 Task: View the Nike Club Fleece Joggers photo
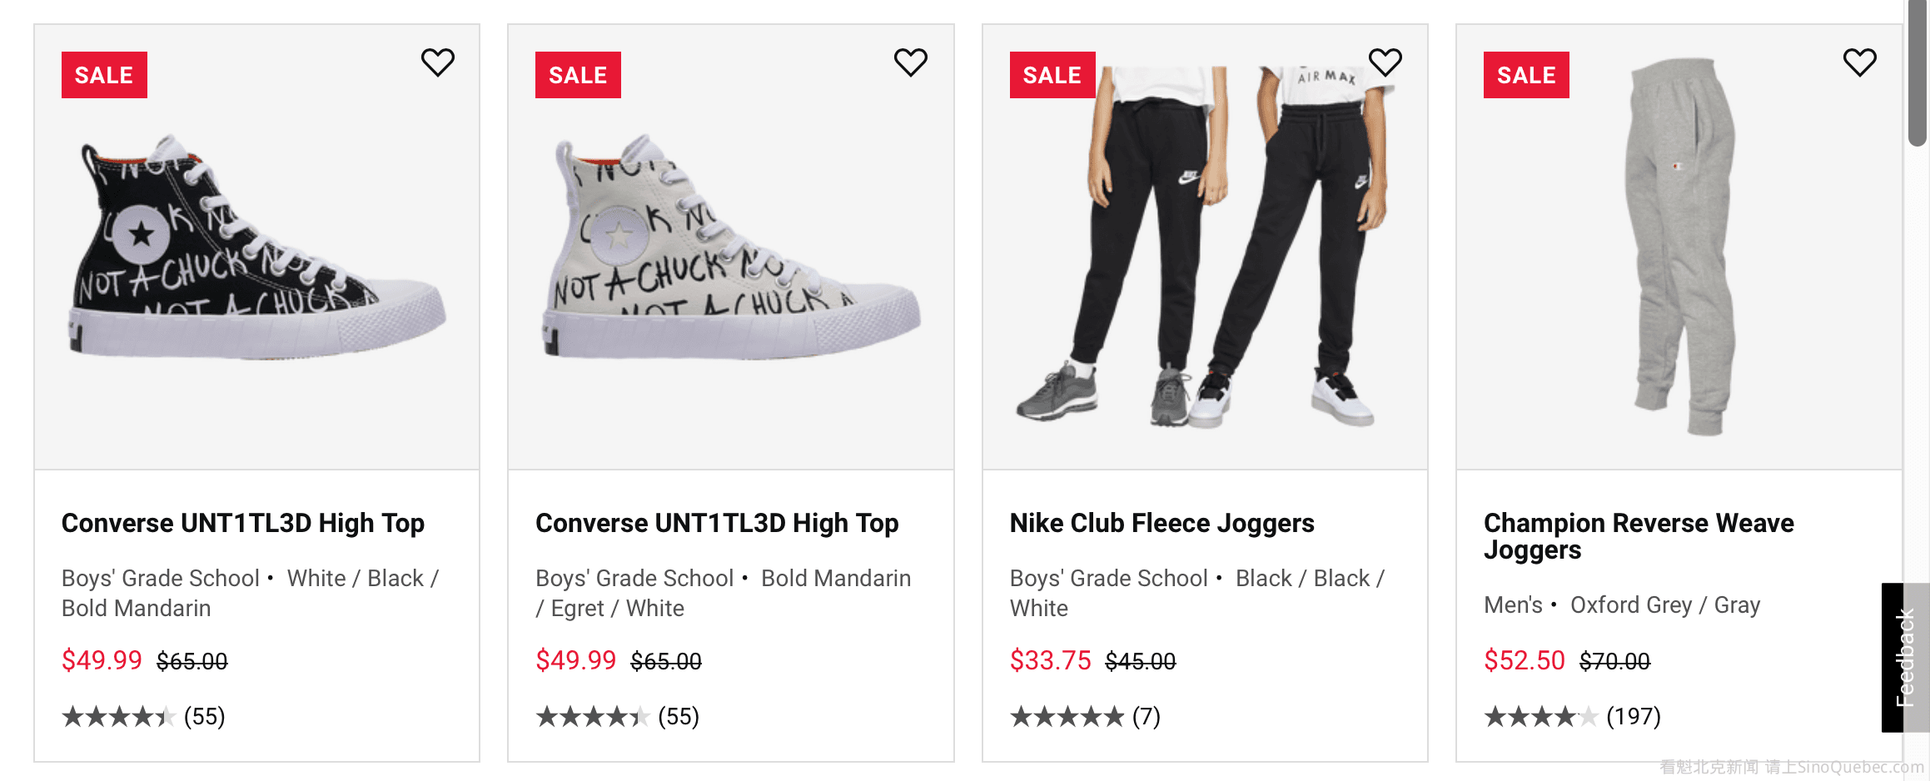tap(1205, 250)
